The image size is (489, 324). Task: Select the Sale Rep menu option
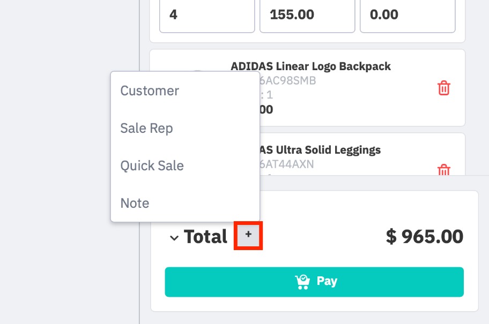[146, 128]
